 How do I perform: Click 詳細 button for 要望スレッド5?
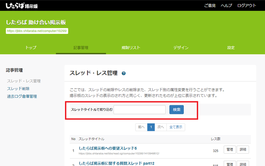[243, 150]
